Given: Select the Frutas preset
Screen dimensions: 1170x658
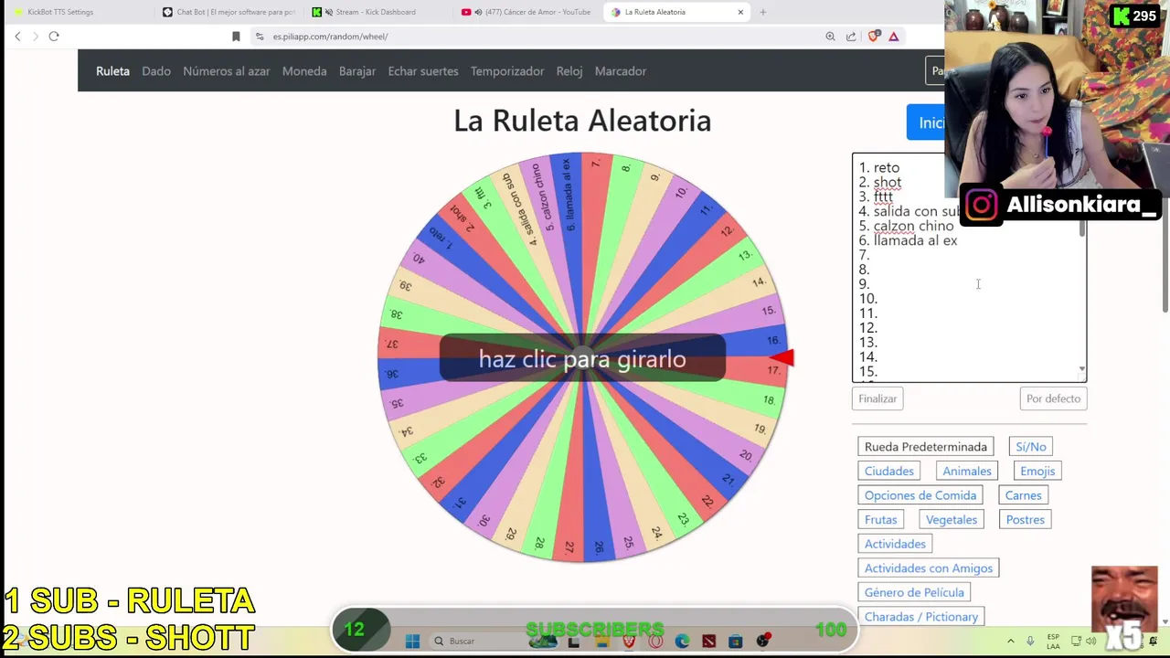Looking at the screenshot, I should (881, 520).
